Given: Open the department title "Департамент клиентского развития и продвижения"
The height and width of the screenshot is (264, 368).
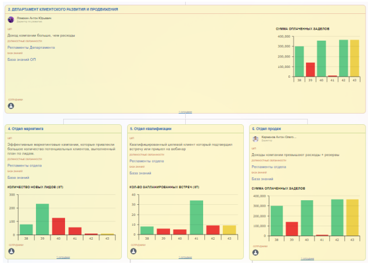Looking at the screenshot, I should pos(63,10).
